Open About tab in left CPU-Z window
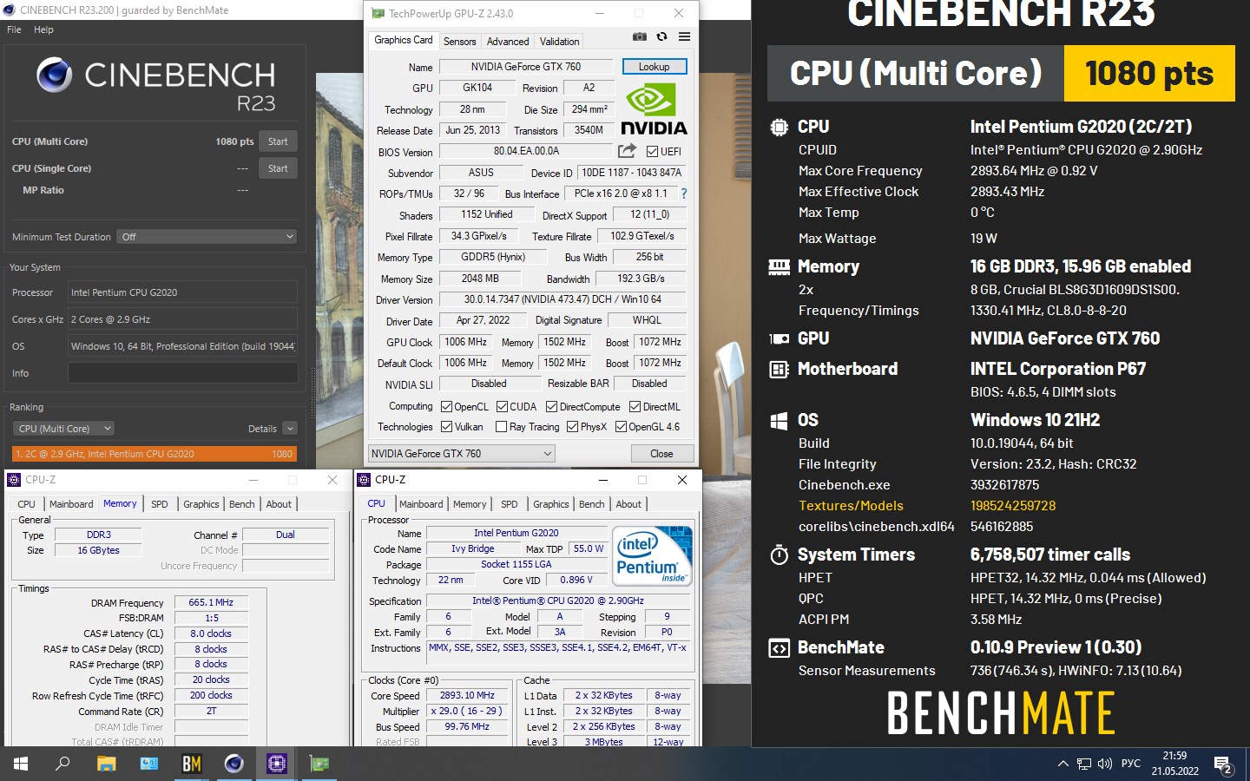Image resolution: width=1250 pixels, height=781 pixels. tap(279, 504)
